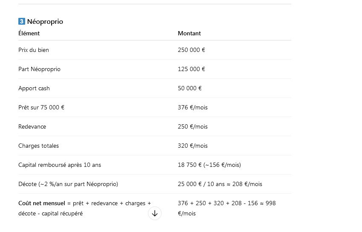This screenshot has height=232, width=362.
Task: Click the 250 000 € amount
Action: 191,50
